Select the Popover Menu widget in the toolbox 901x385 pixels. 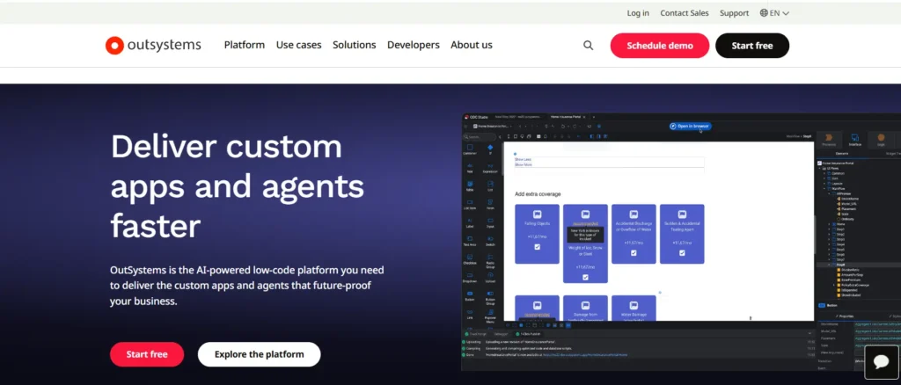pyautogui.click(x=490, y=316)
